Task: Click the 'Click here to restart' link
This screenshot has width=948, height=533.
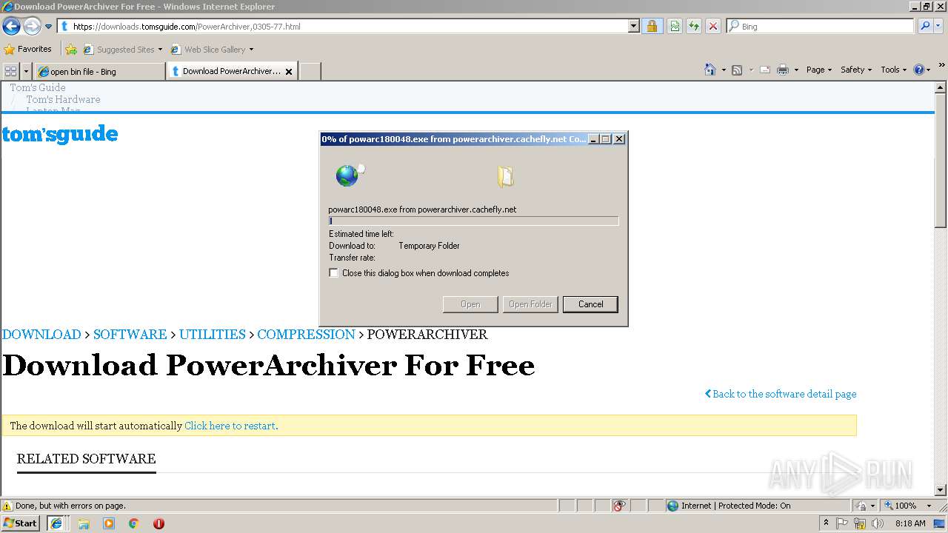Action: [x=231, y=426]
